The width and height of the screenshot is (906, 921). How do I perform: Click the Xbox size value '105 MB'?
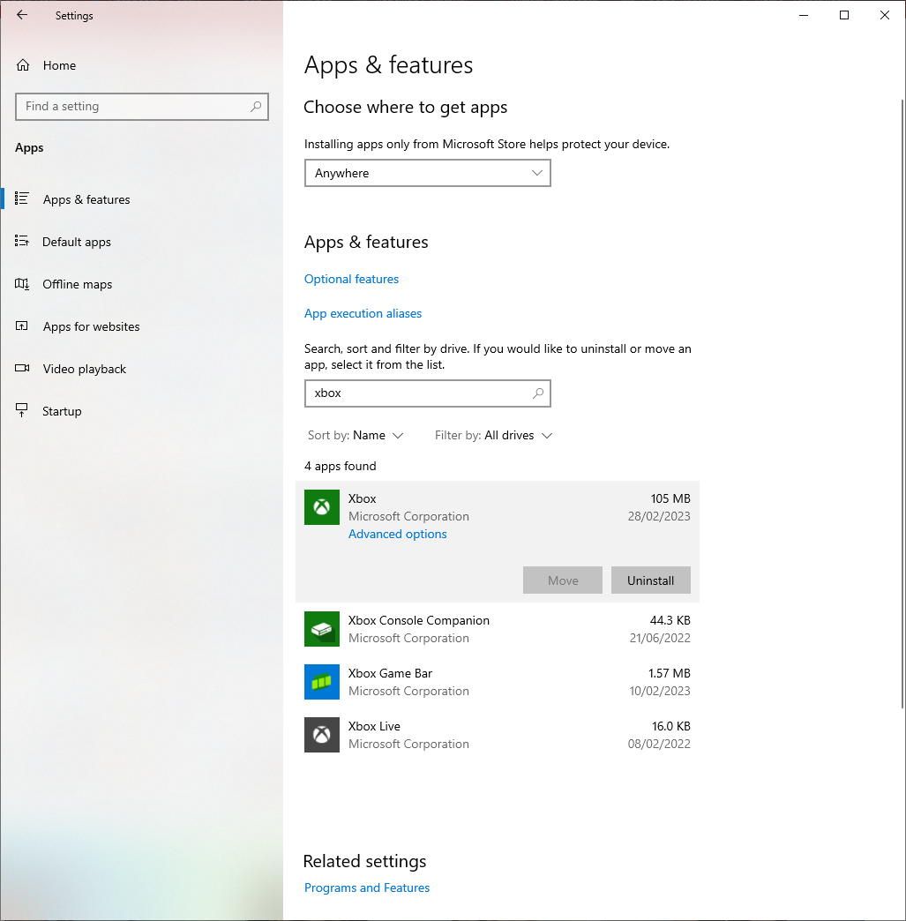click(670, 498)
